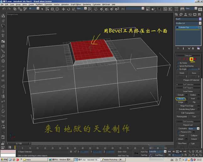
Task: Enable By Angle checkbox
Action: 178,69
